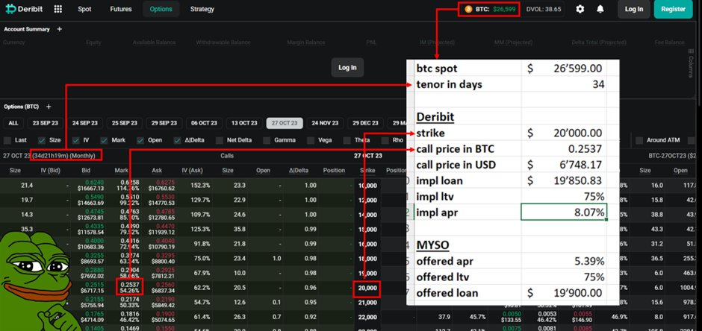This screenshot has height=331, width=702.
Task: Enable the Net Delta checkbox
Action: [220, 140]
